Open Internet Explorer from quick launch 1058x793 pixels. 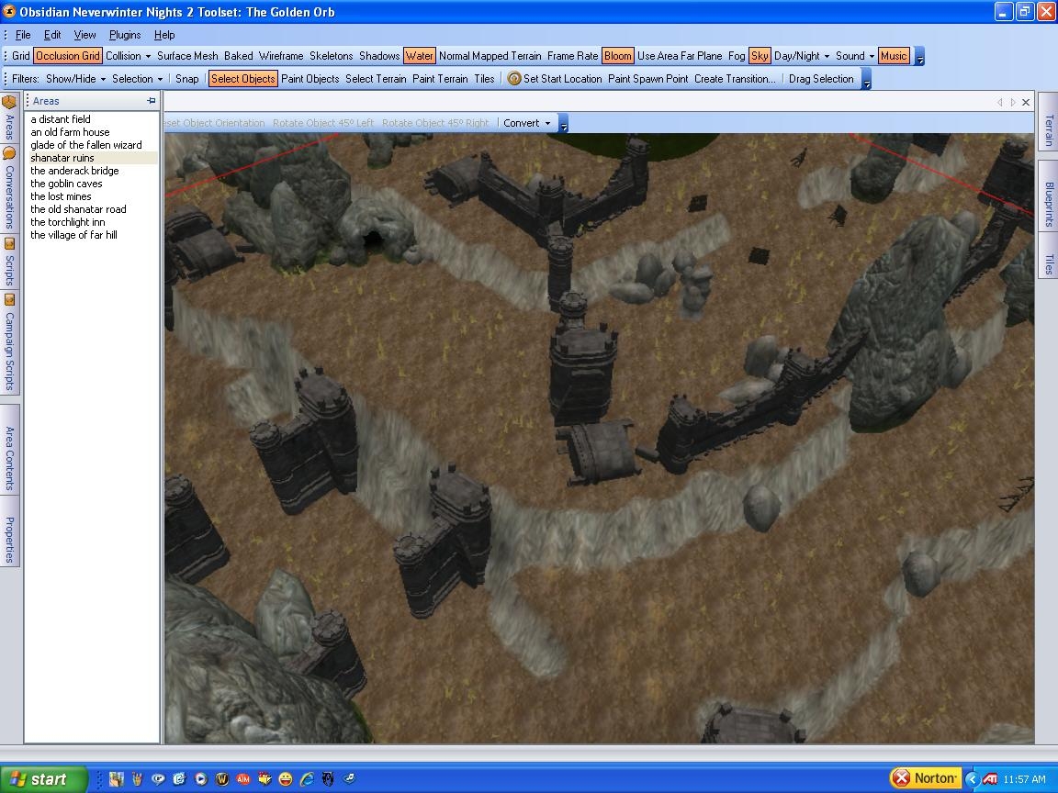pos(307,779)
